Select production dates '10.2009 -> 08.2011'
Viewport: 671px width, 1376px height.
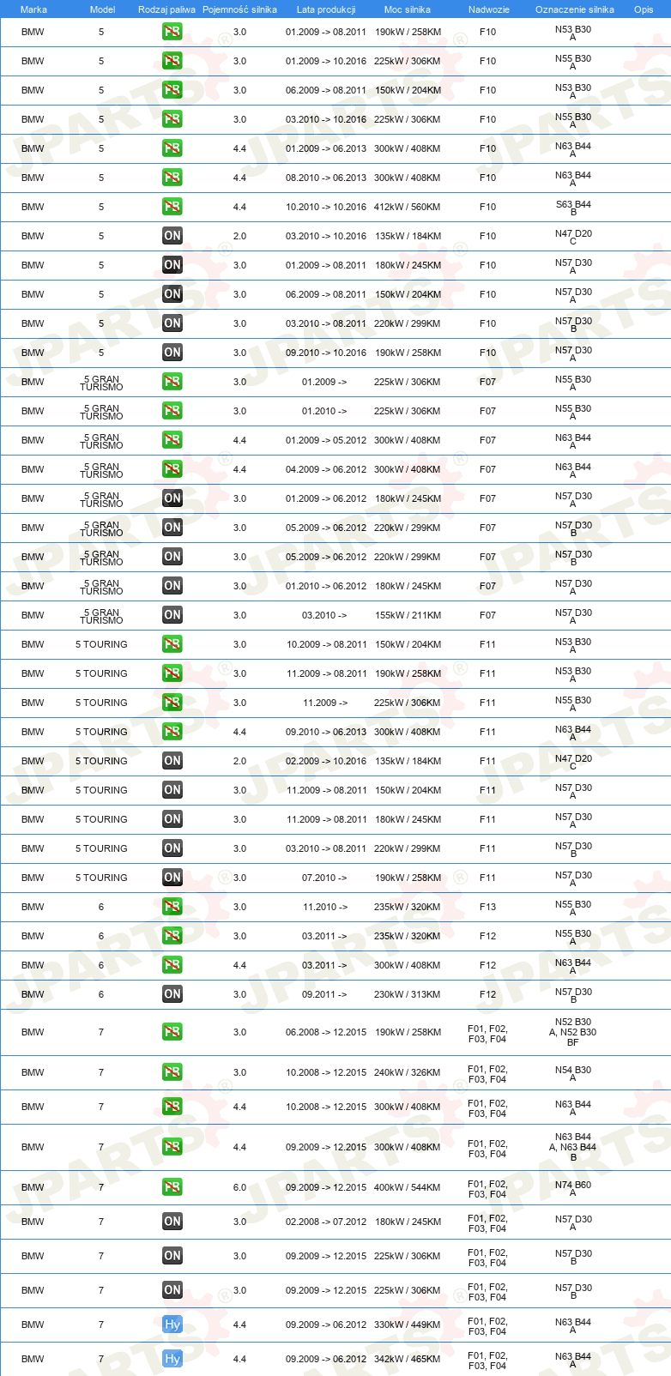(x=326, y=644)
